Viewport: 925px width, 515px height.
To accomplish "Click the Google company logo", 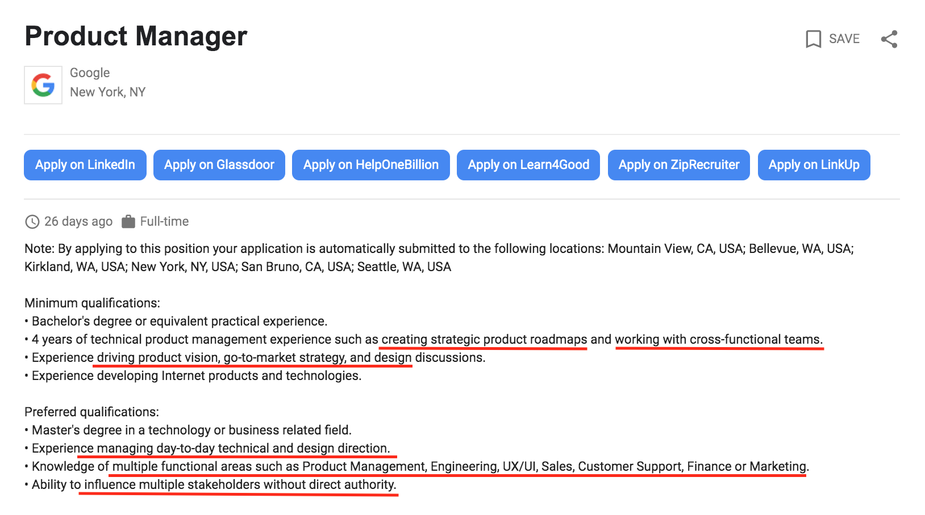I will pyautogui.click(x=43, y=85).
